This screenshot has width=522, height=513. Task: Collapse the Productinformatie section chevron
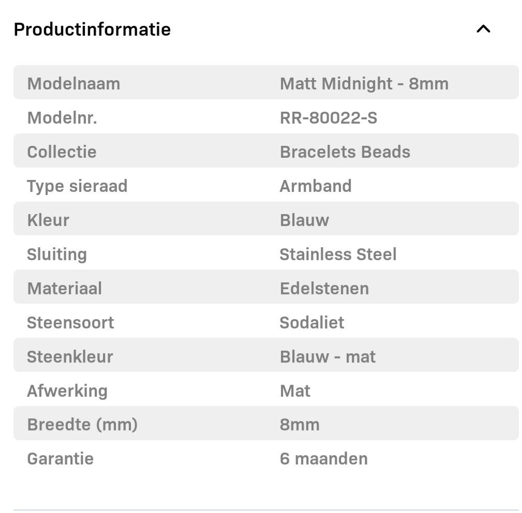coord(483,29)
